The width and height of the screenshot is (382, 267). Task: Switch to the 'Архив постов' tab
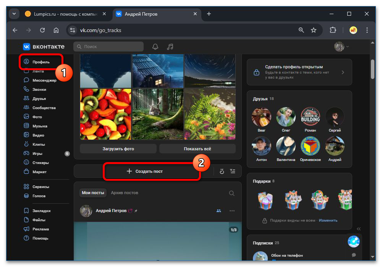[125, 193]
